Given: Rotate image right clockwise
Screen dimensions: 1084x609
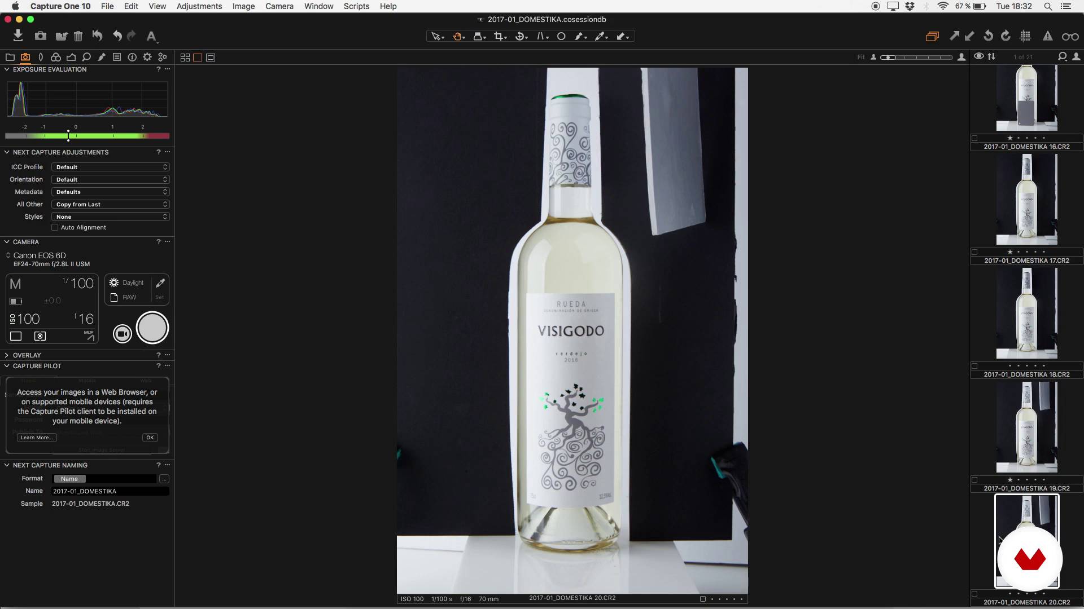Looking at the screenshot, I should coord(1006,36).
